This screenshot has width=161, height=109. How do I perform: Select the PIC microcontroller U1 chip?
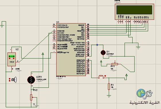[71, 50]
